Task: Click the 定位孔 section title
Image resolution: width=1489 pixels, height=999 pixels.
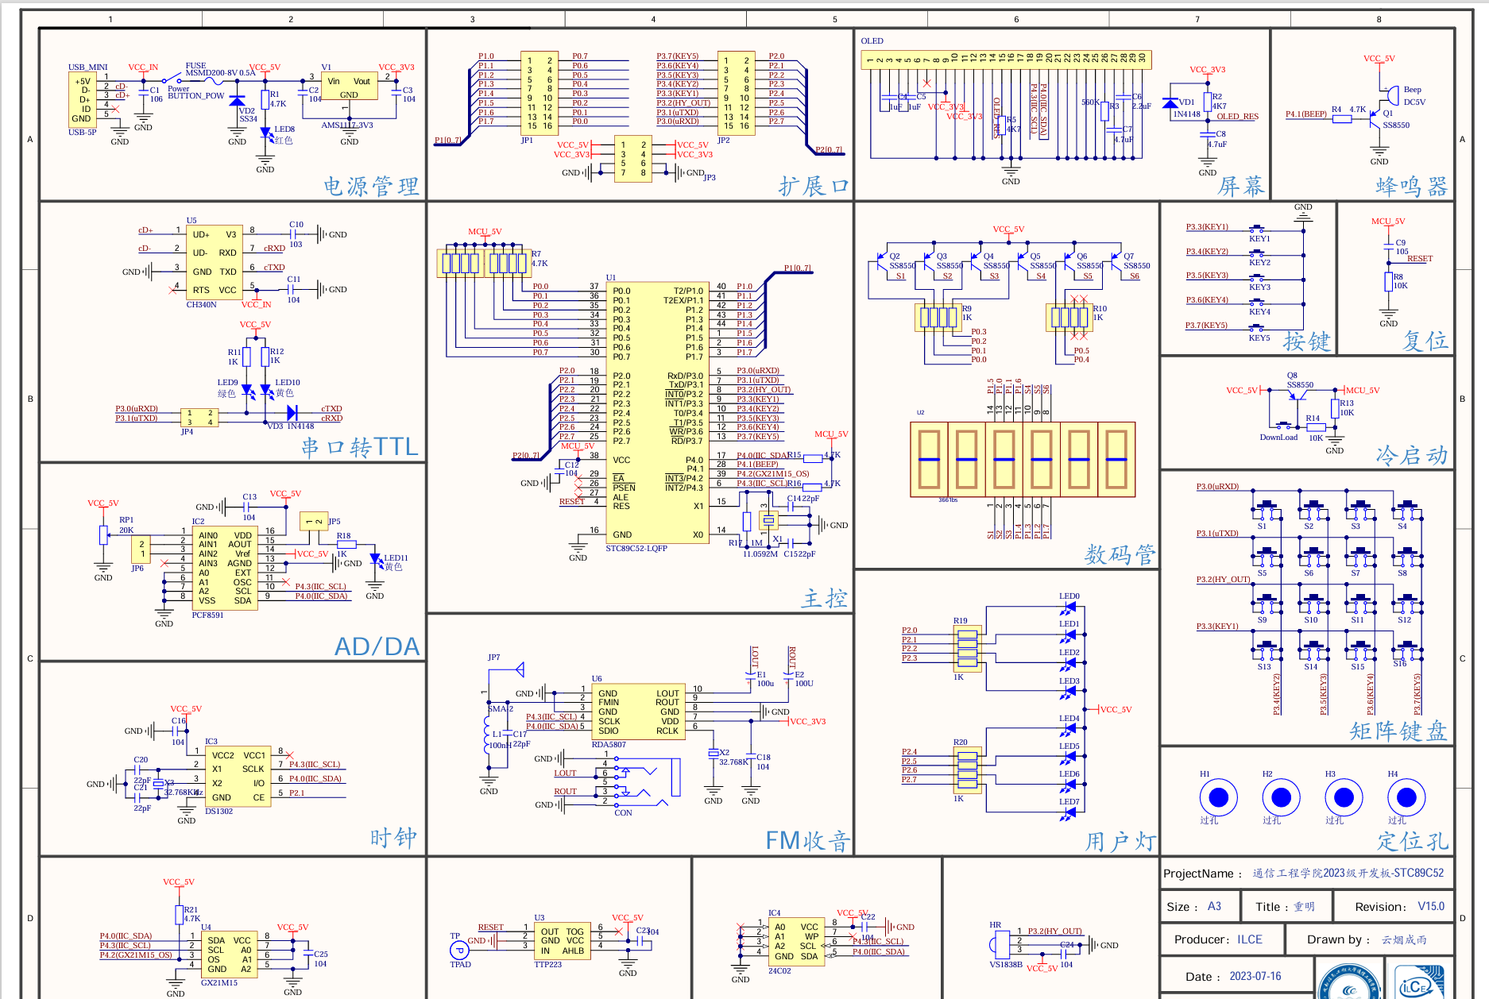Action: 1413,840
